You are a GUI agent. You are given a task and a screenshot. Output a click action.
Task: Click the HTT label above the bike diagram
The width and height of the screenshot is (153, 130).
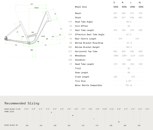click(x=32, y=4)
